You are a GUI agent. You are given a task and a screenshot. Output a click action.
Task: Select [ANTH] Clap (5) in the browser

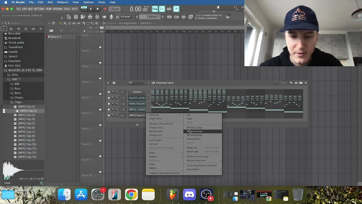27,124
